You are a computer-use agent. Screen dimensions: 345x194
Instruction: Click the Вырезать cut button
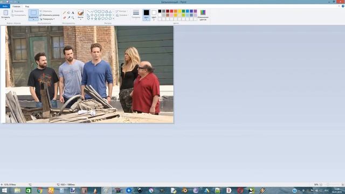(18, 11)
